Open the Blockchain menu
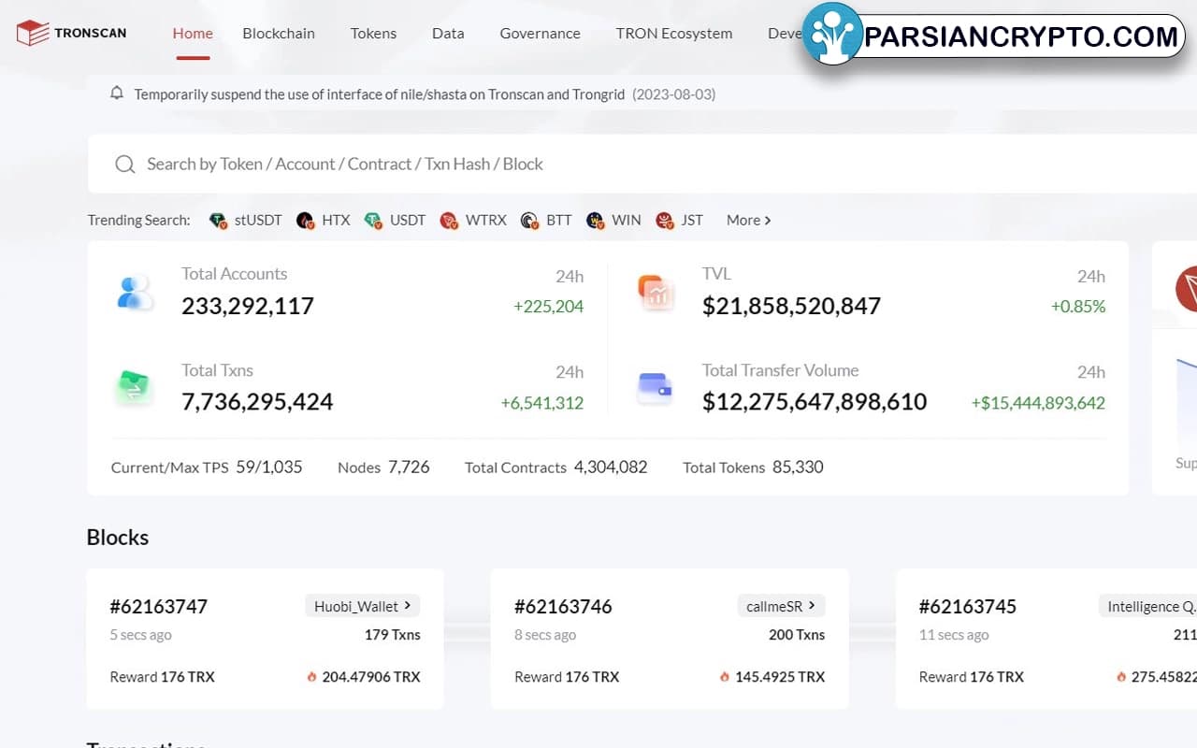Image resolution: width=1197 pixels, height=748 pixels. pos(279,34)
